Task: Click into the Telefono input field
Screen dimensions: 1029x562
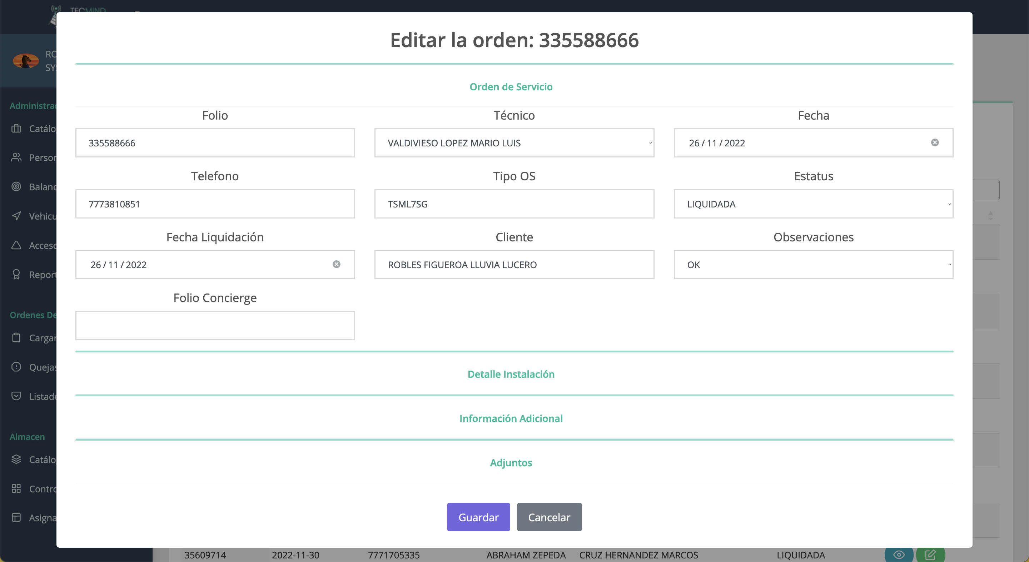Action: (215, 204)
